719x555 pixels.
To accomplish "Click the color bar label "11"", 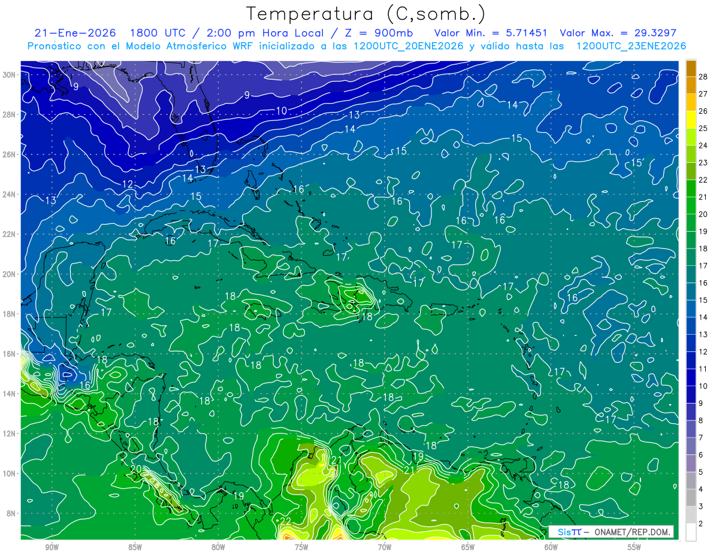I will click(x=703, y=369).
